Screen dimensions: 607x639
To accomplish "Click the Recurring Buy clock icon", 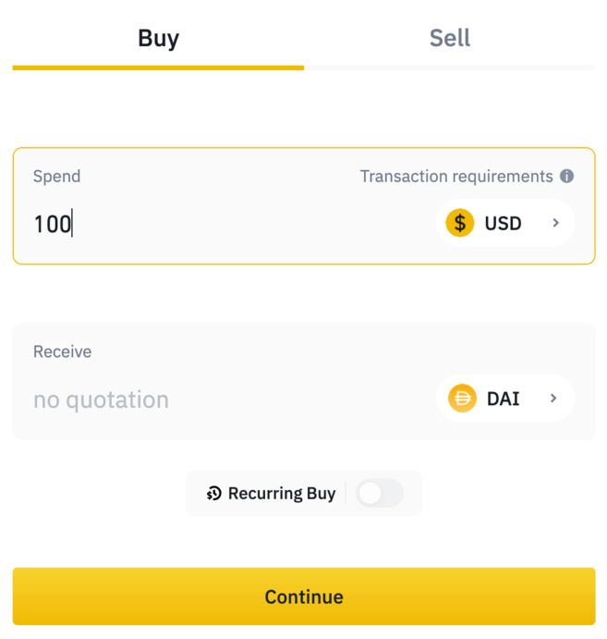I will 214,494.
